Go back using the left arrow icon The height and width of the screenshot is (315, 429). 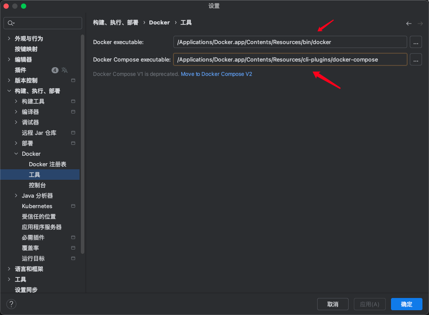(409, 24)
